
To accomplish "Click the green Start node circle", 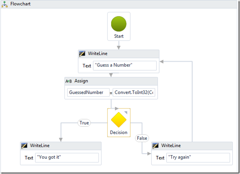I will (x=119, y=24).
